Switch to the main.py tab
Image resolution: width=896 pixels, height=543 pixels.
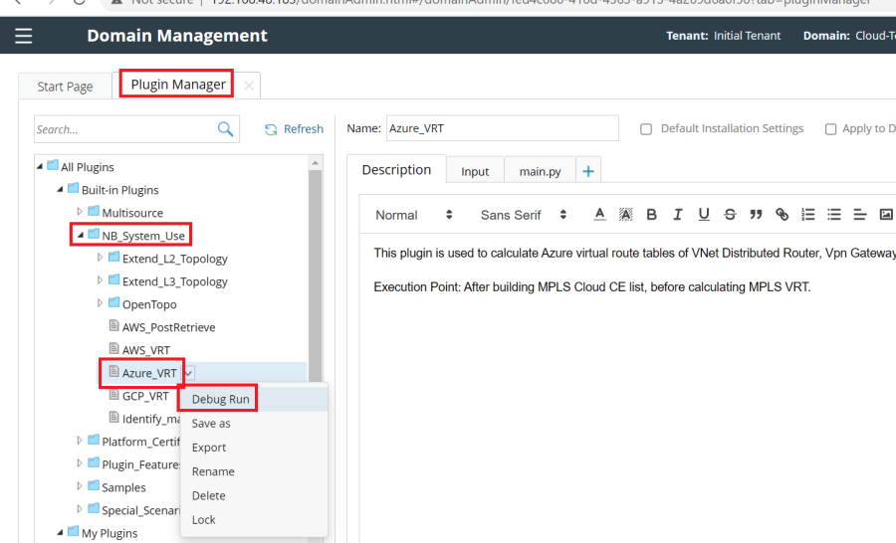(x=540, y=171)
